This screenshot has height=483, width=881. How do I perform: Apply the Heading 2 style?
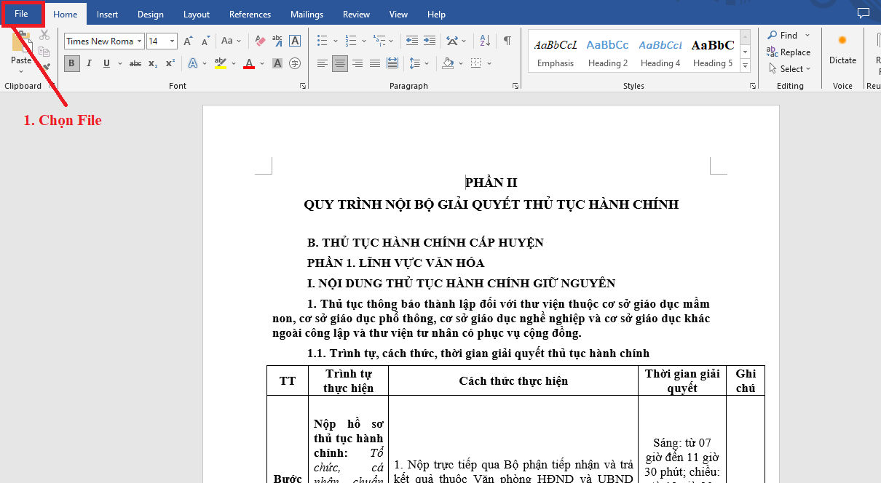click(x=607, y=52)
